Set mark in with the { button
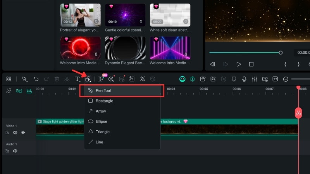Screen dimensions: 310x174 pos(285,64)
